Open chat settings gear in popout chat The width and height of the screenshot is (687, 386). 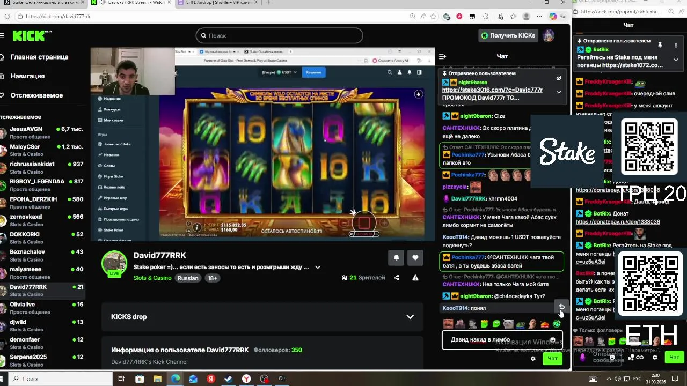[655, 357]
